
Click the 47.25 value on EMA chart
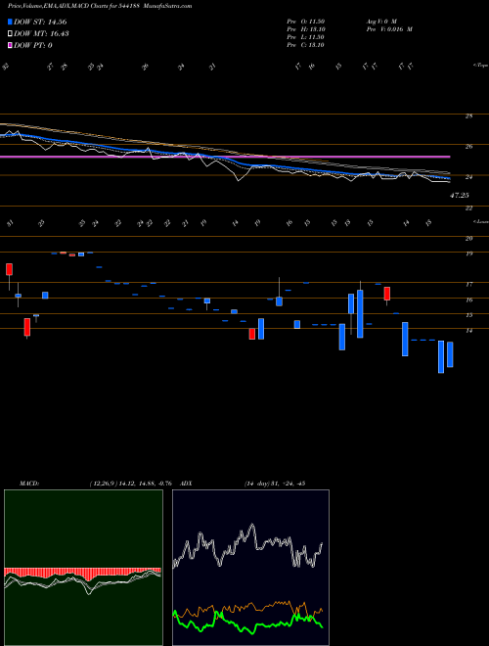pos(459,196)
